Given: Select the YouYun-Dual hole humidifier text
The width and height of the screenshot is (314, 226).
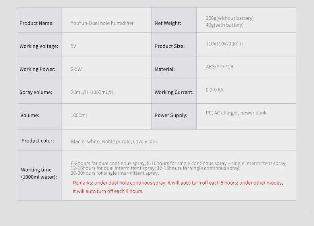Looking at the screenshot, I should point(102,23).
